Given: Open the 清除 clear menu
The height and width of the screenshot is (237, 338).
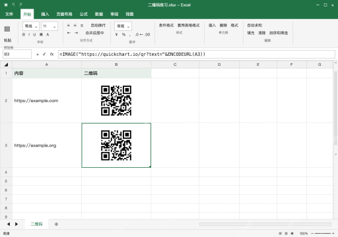Looking at the screenshot, I should (262, 33).
